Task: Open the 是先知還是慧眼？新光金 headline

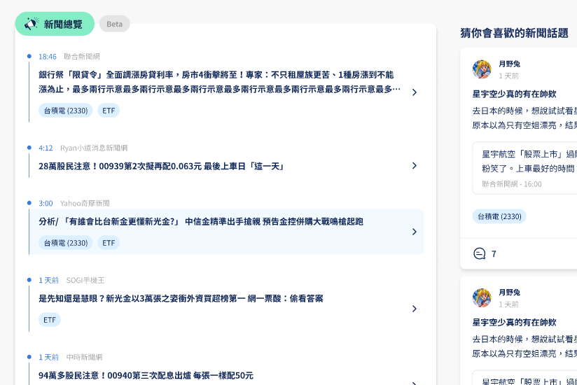Action: [x=181, y=298]
